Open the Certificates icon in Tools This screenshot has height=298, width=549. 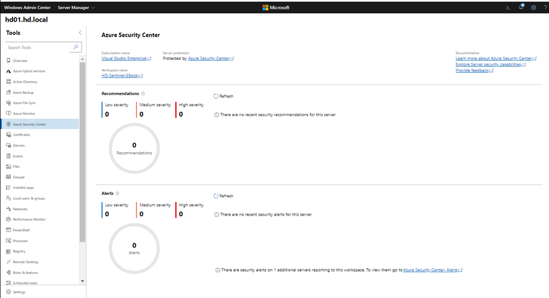[x=9, y=134]
